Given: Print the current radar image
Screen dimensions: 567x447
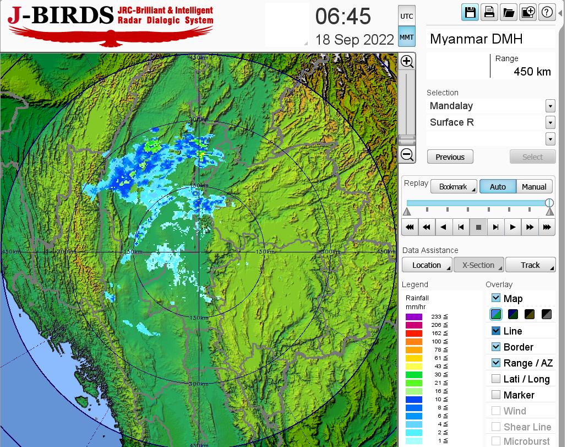Looking at the screenshot, I should 489,12.
